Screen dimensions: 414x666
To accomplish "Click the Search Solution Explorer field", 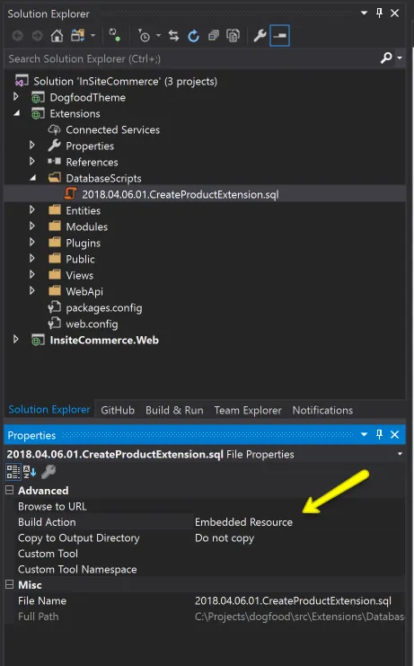I will coord(191,58).
